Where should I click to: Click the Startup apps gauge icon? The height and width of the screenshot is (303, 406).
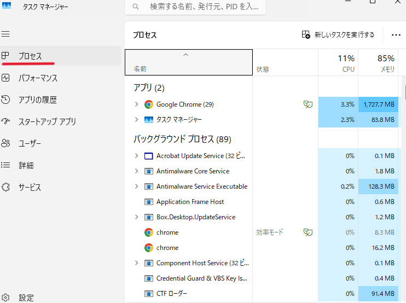pyautogui.click(x=5, y=121)
